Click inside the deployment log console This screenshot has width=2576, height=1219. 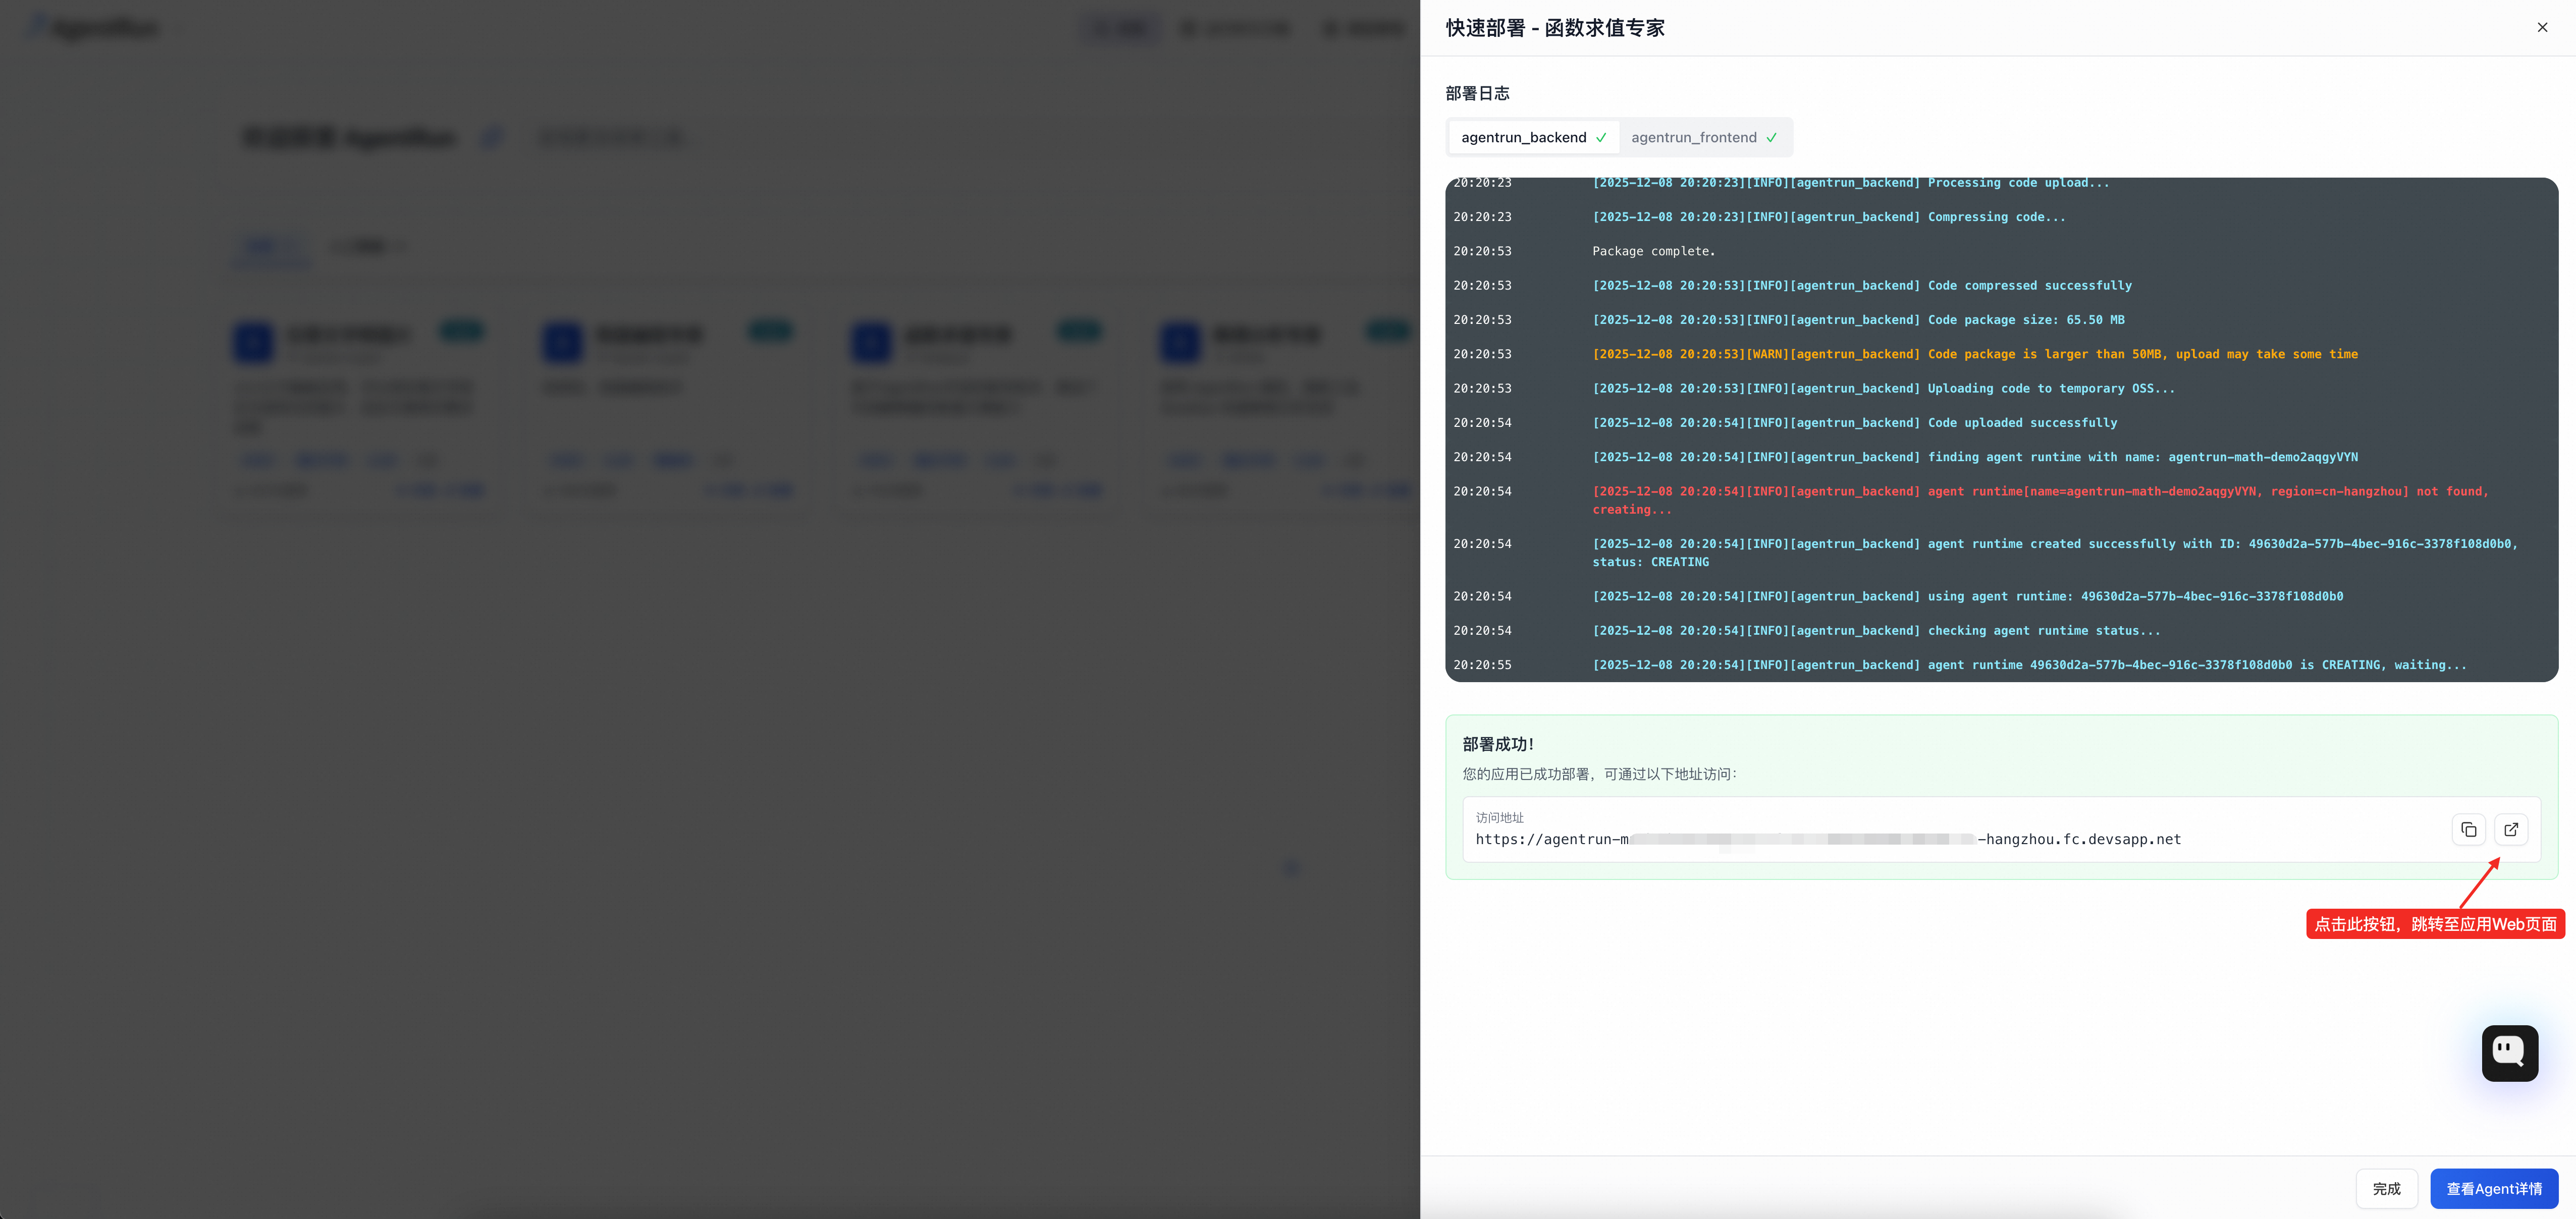click(2000, 430)
